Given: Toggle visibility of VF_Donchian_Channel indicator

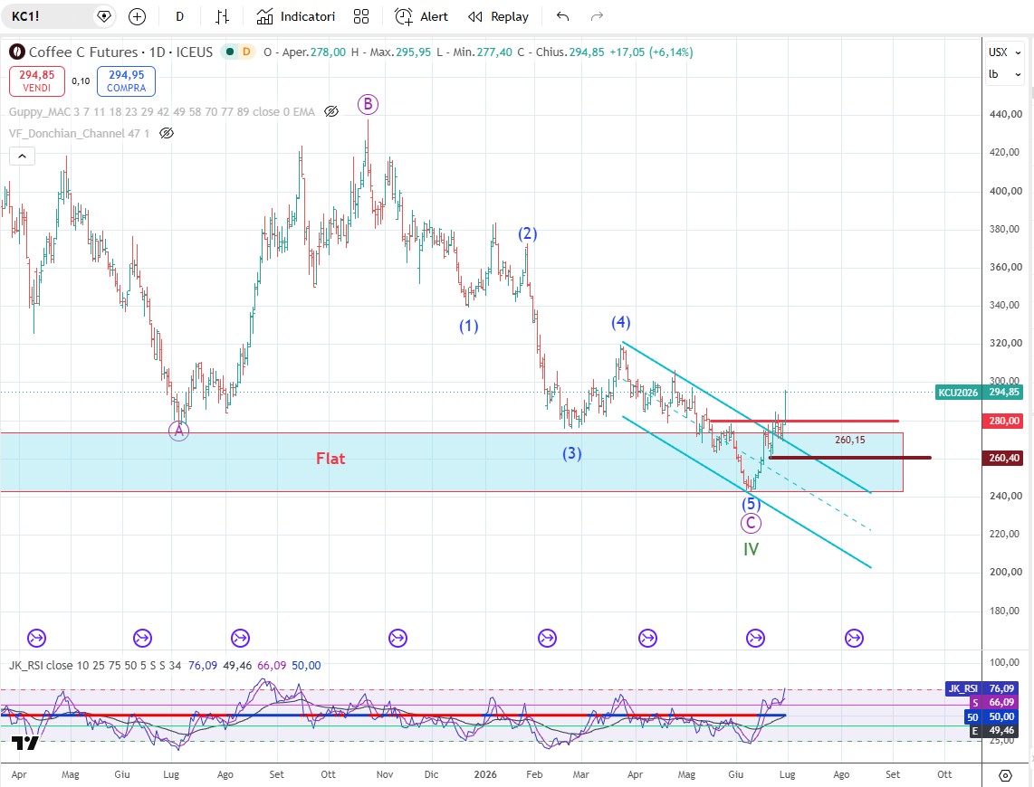Looking at the screenshot, I should coord(167,134).
